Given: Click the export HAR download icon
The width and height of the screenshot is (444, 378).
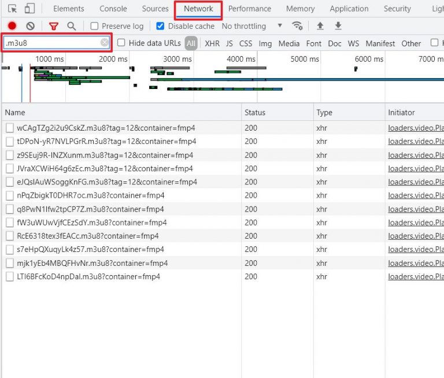Looking at the screenshot, I should click(x=338, y=26).
